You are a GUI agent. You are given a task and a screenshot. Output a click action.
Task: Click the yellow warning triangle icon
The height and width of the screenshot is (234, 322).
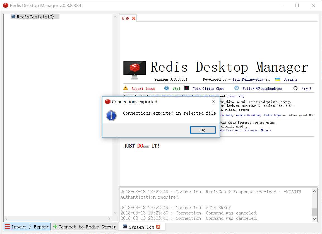point(126,88)
